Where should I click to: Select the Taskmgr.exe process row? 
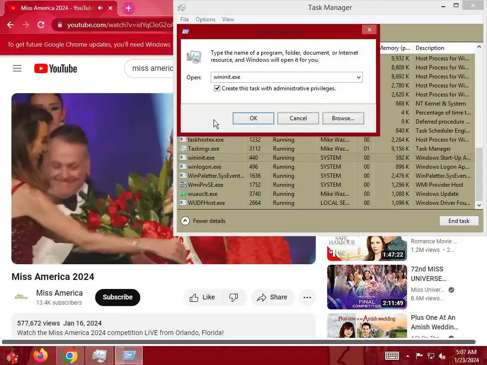pyautogui.click(x=326, y=149)
